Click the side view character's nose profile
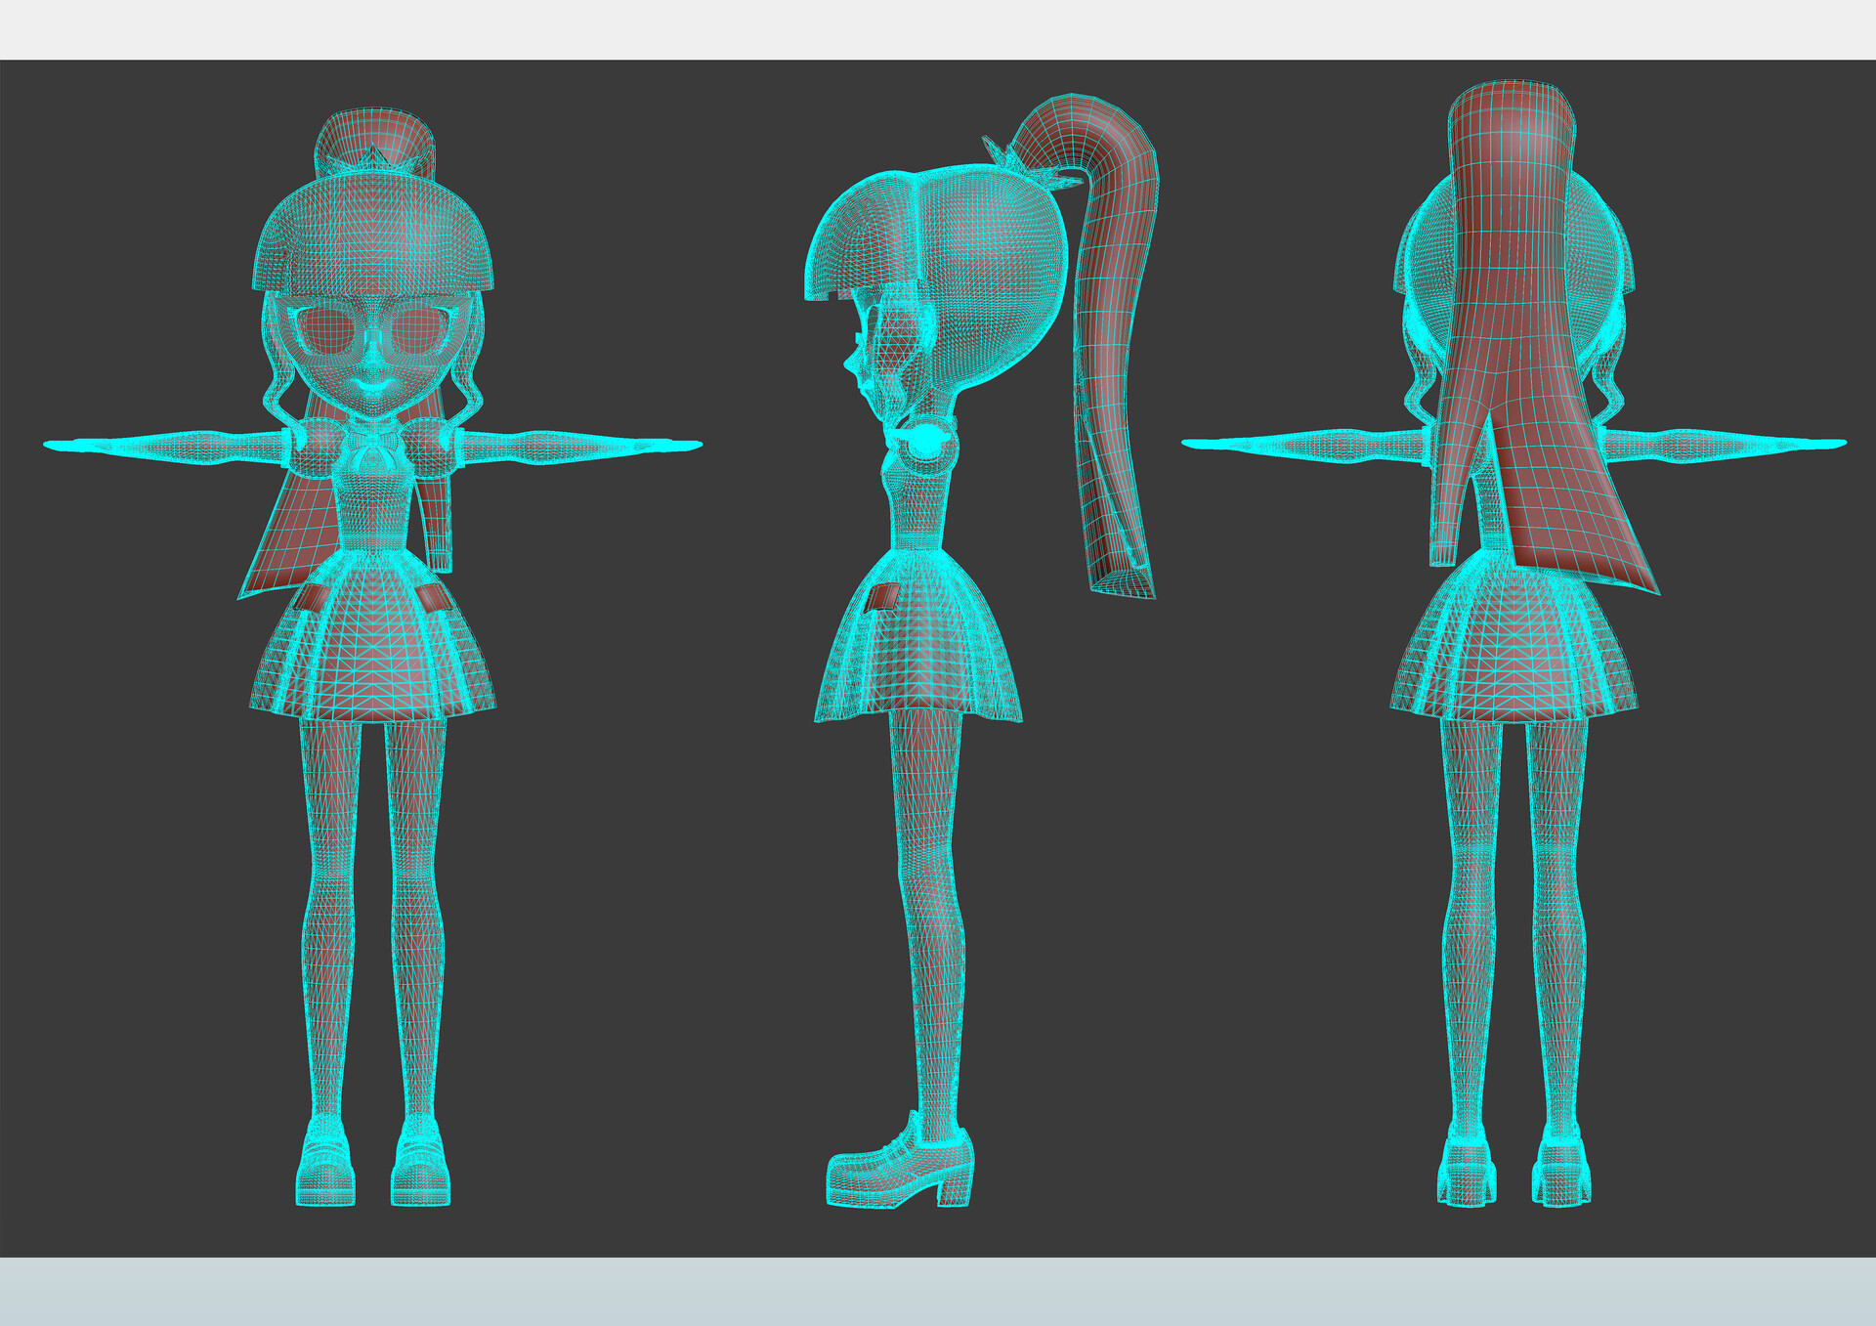1876x1326 pixels. [849, 364]
